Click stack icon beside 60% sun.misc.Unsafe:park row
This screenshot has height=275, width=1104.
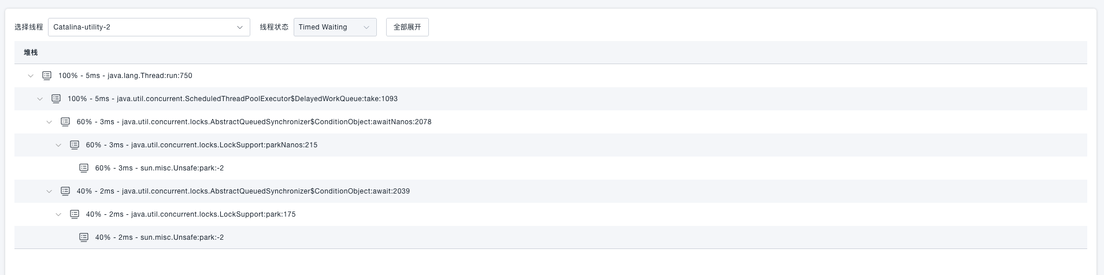pyautogui.click(x=84, y=168)
